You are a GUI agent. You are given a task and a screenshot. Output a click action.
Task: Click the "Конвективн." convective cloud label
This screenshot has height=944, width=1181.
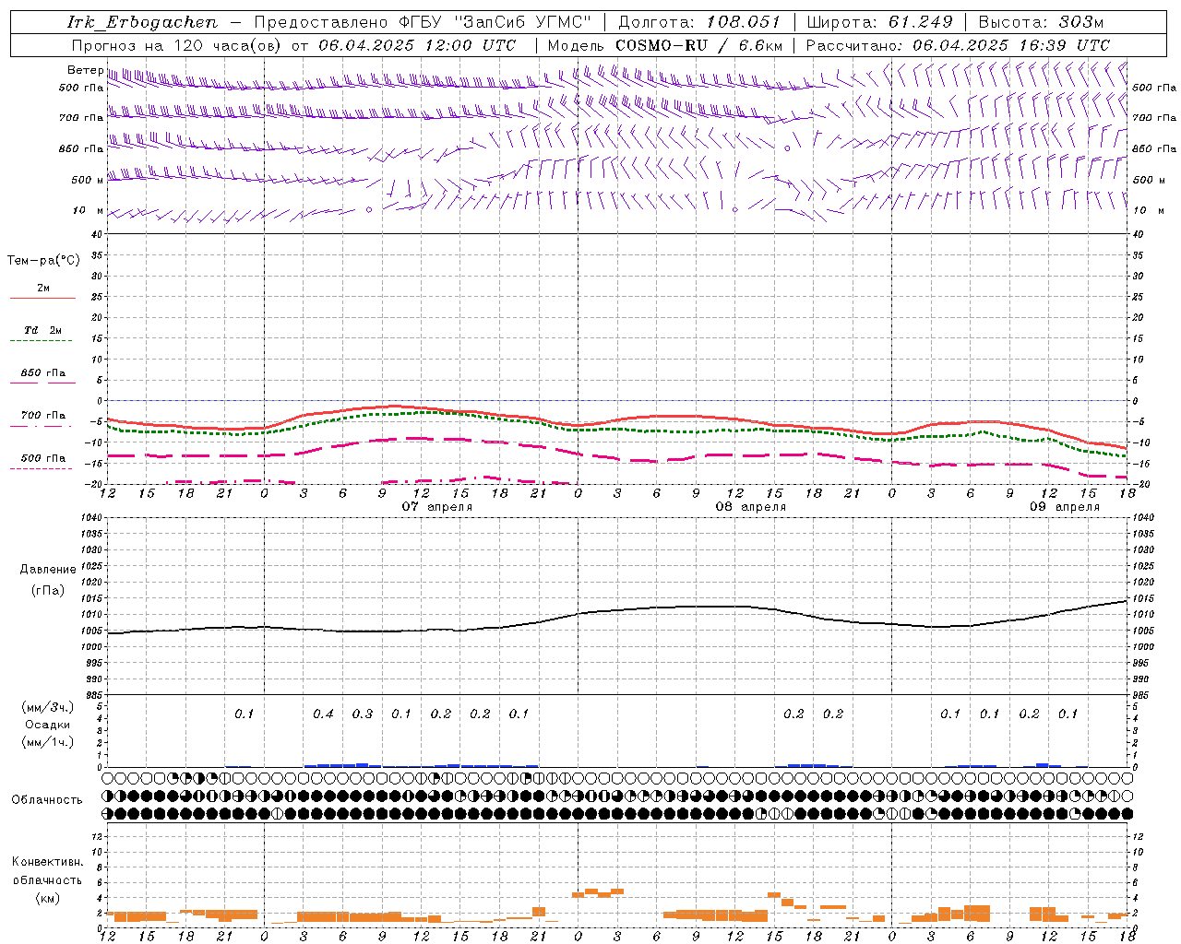[47, 862]
